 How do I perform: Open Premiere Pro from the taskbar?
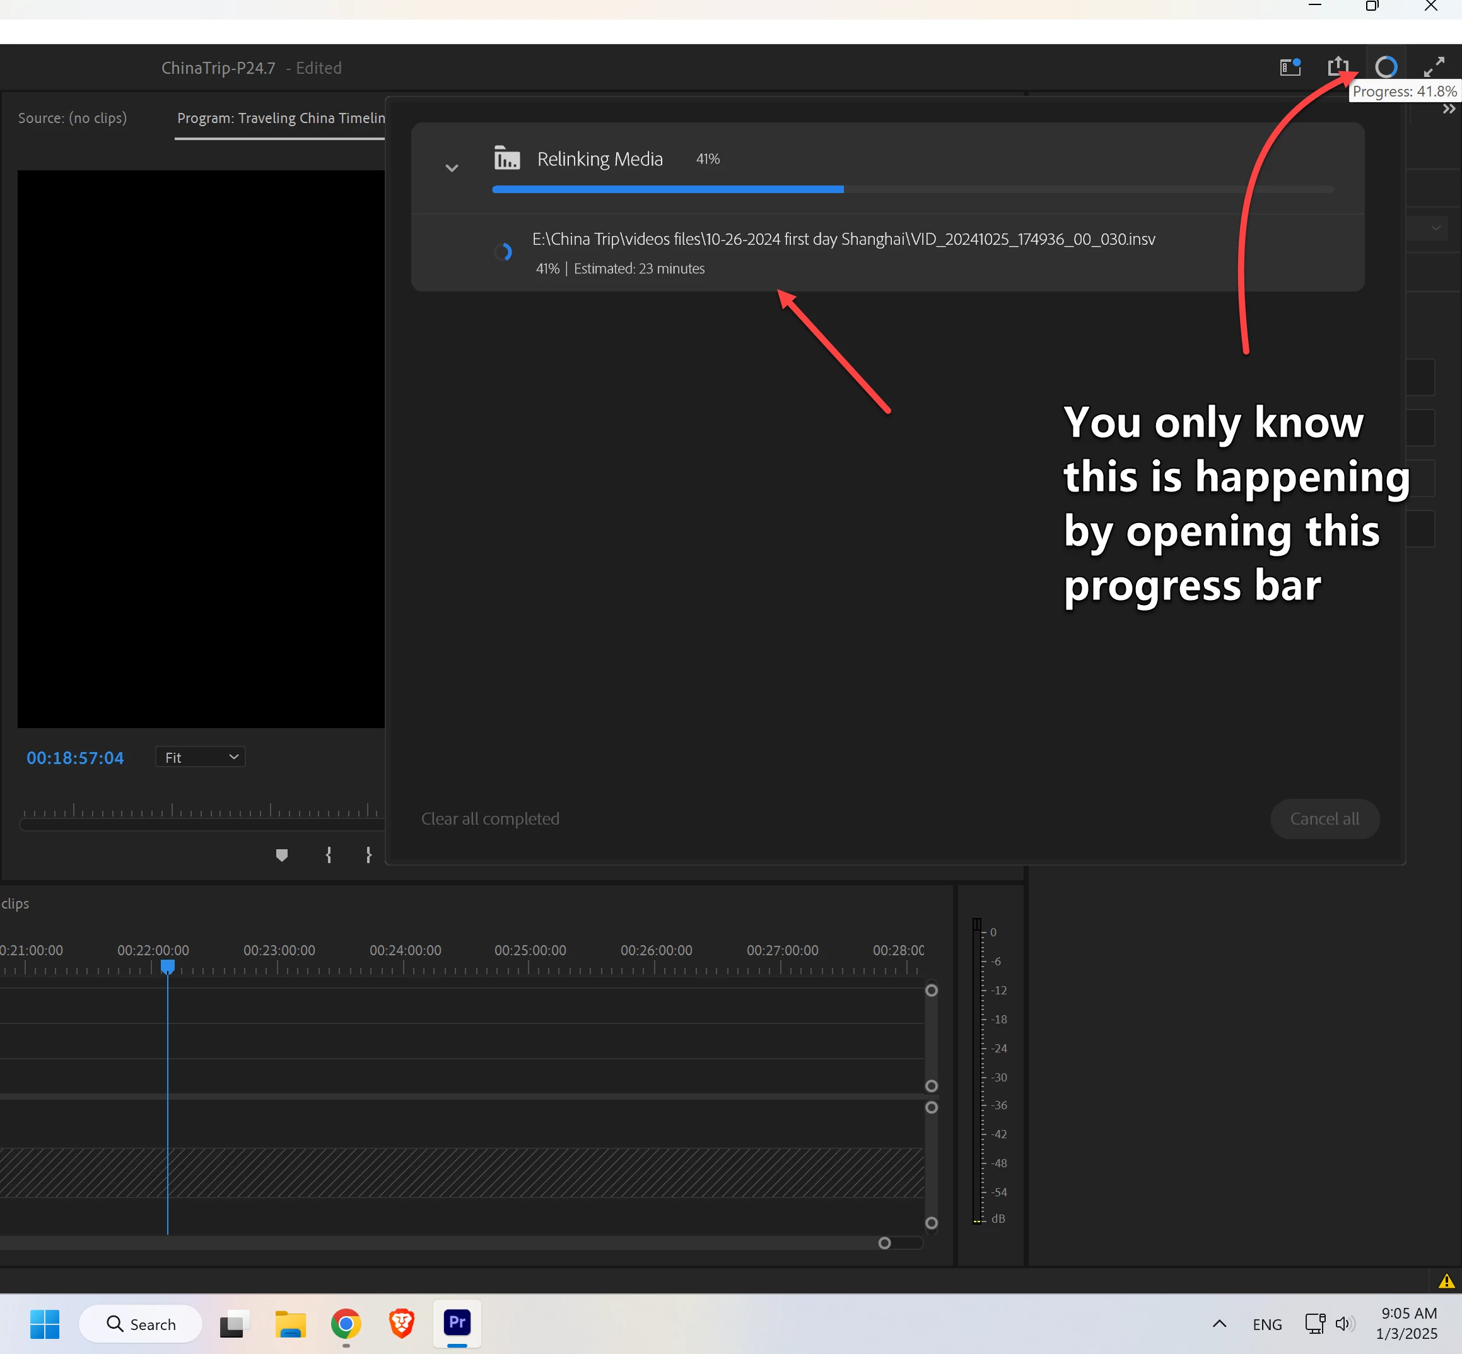coord(457,1323)
